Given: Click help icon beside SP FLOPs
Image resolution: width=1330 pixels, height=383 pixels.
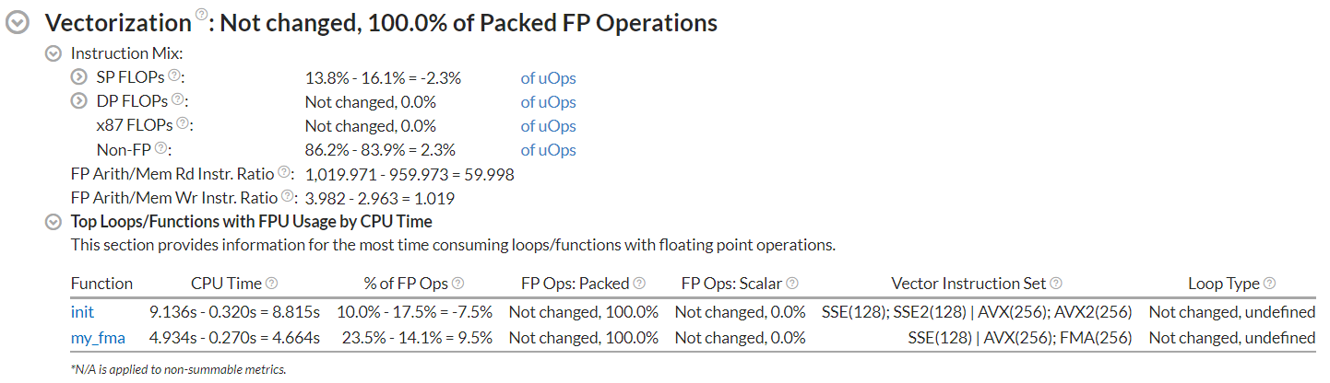Looking at the screenshot, I should tap(172, 76).
